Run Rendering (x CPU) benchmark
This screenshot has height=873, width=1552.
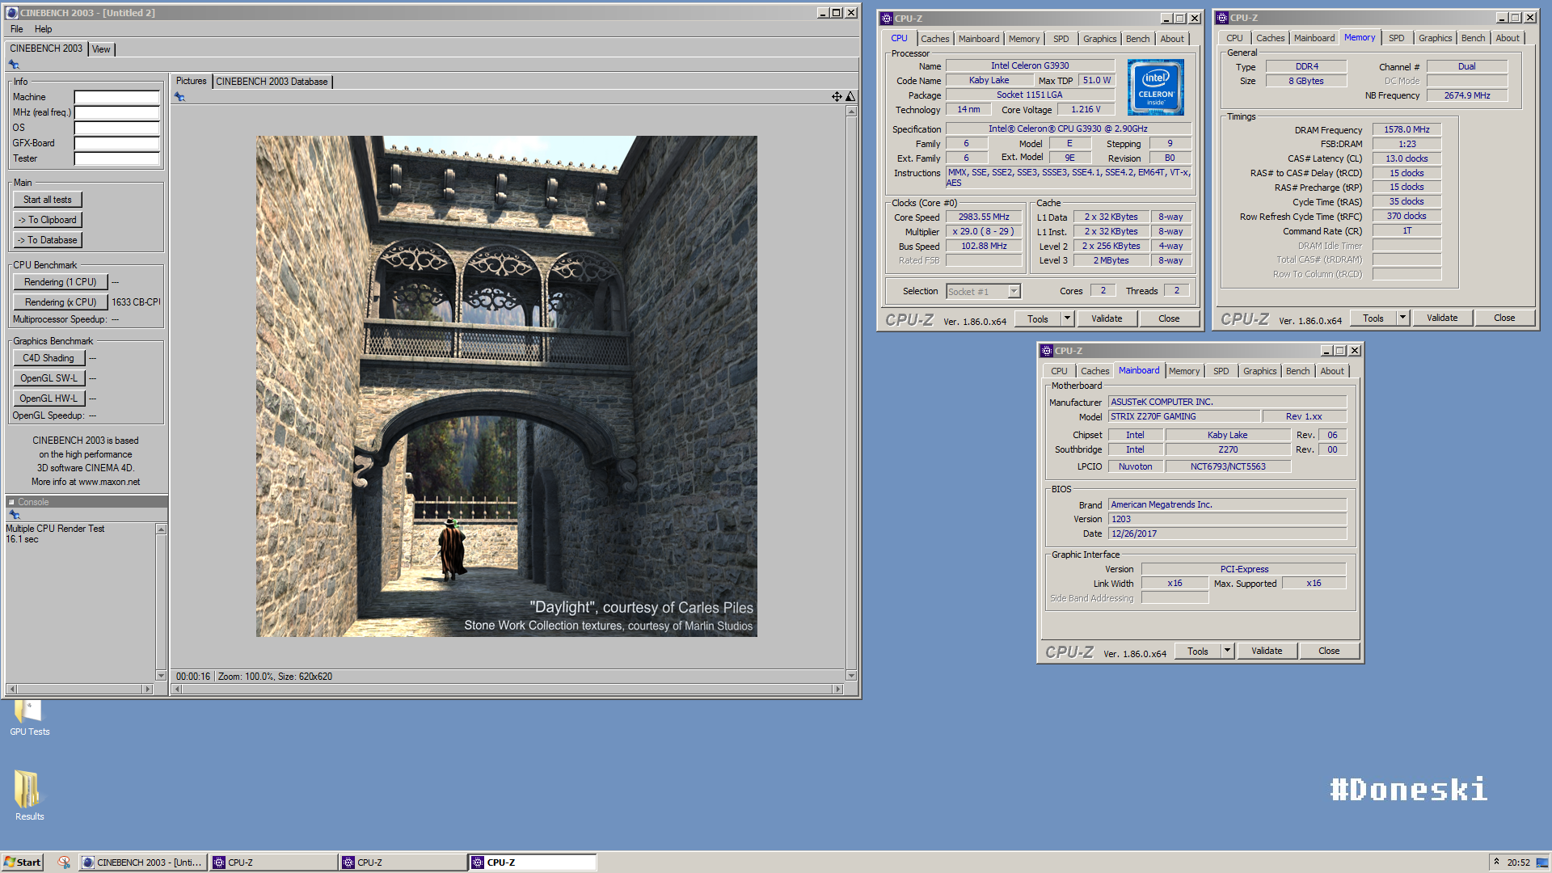[61, 302]
